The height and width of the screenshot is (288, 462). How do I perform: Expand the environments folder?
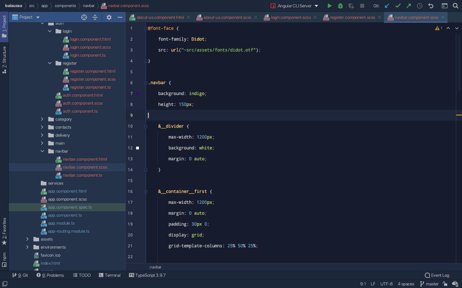(x=27, y=247)
